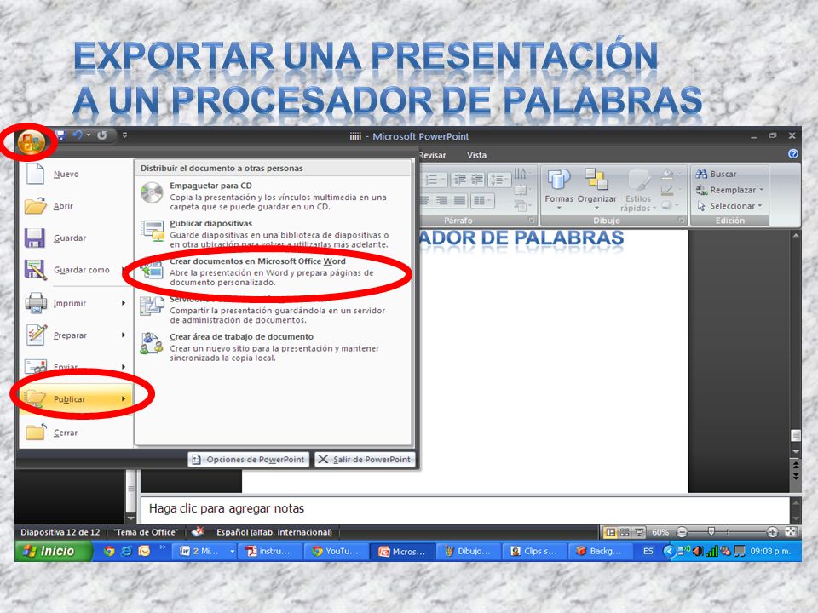Expand the Imprimir submenu arrow
The height and width of the screenshot is (613, 818).
point(124,303)
